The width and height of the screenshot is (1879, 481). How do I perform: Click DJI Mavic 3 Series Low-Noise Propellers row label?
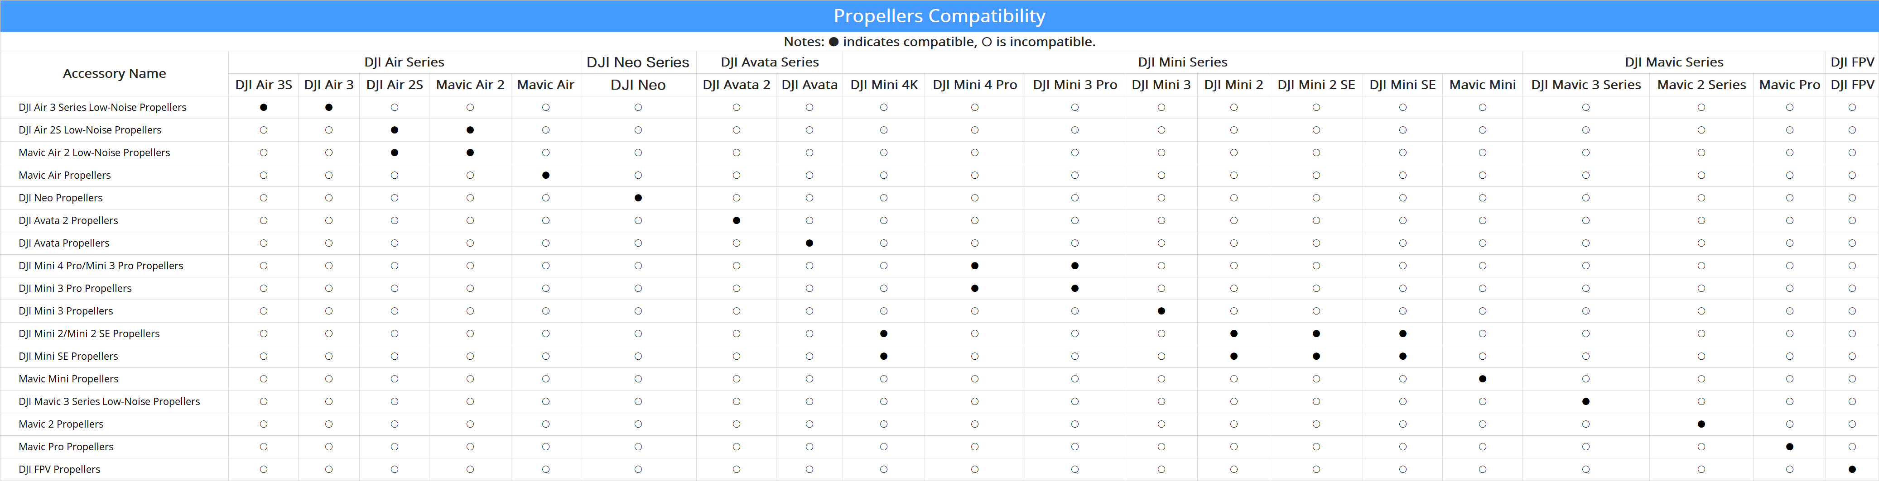[x=110, y=401]
